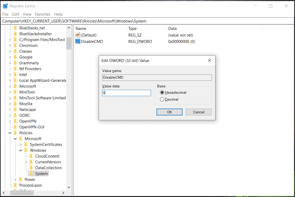Screen dimensions: 295x197
Task: Click the tree vertical scrollbar thumb
Action: pyautogui.click(x=69, y=43)
